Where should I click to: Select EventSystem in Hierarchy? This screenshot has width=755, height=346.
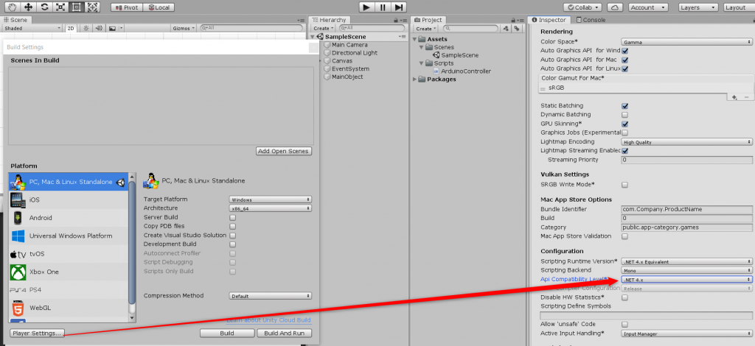coord(350,68)
